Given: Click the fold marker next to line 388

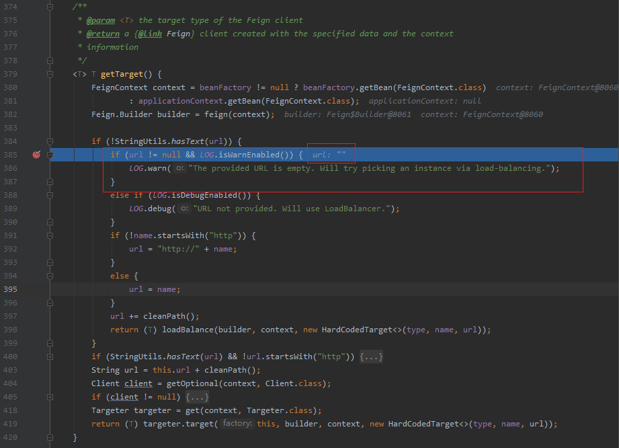Looking at the screenshot, I should pos(49,195).
